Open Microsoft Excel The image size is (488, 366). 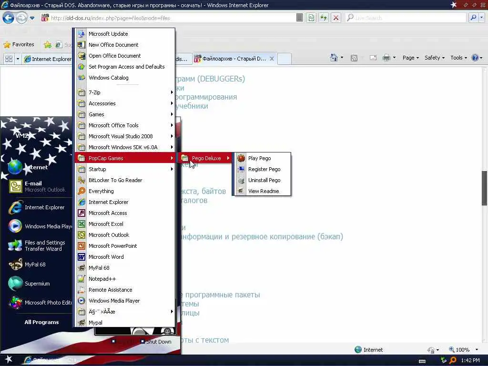click(125, 224)
